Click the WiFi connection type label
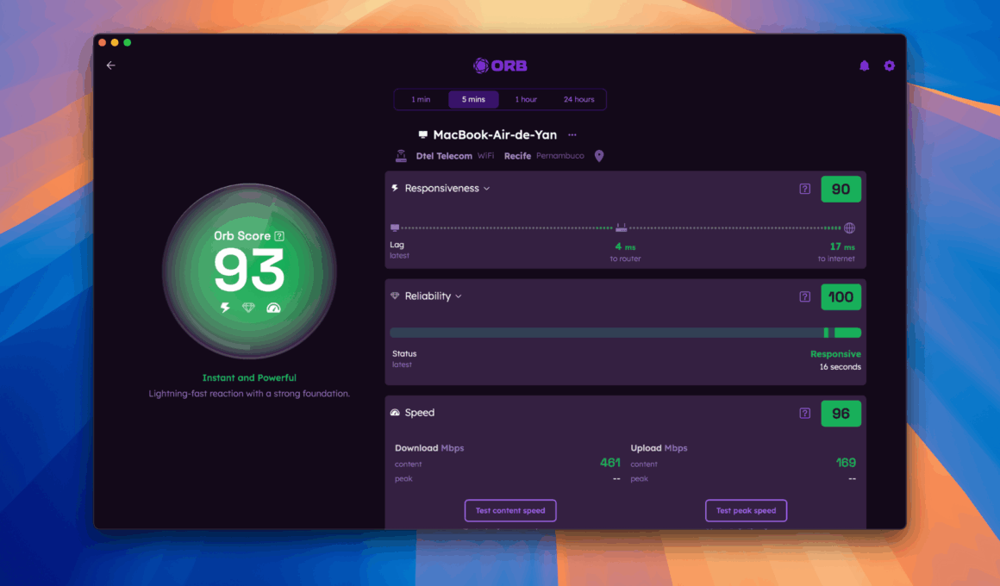The width and height of the screenshot is (1000, 586). click(x=485, y=156)
